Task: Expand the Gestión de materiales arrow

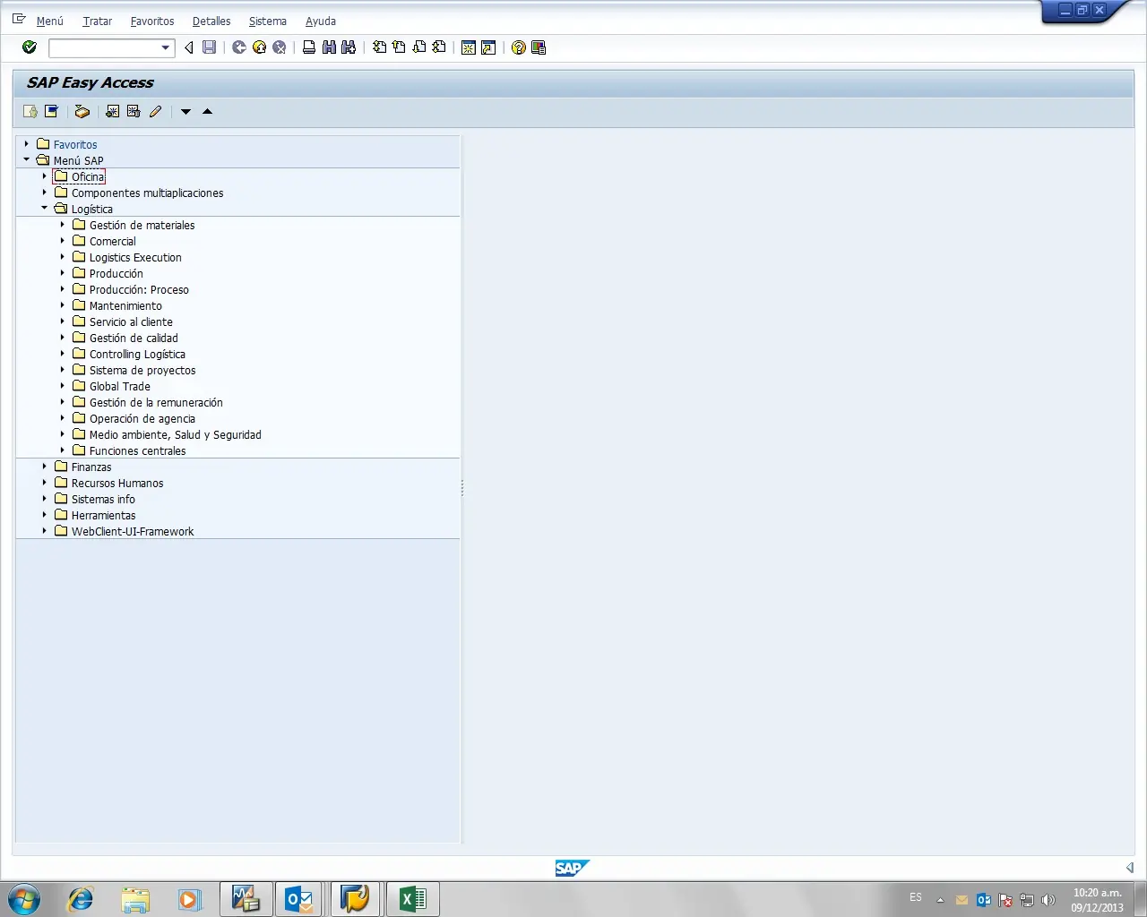Action: point(63,224)
